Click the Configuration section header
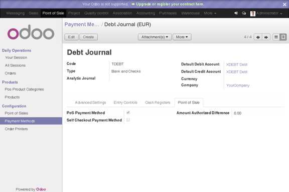The width and height of the screenshot is (289, 192). (14, 106)
